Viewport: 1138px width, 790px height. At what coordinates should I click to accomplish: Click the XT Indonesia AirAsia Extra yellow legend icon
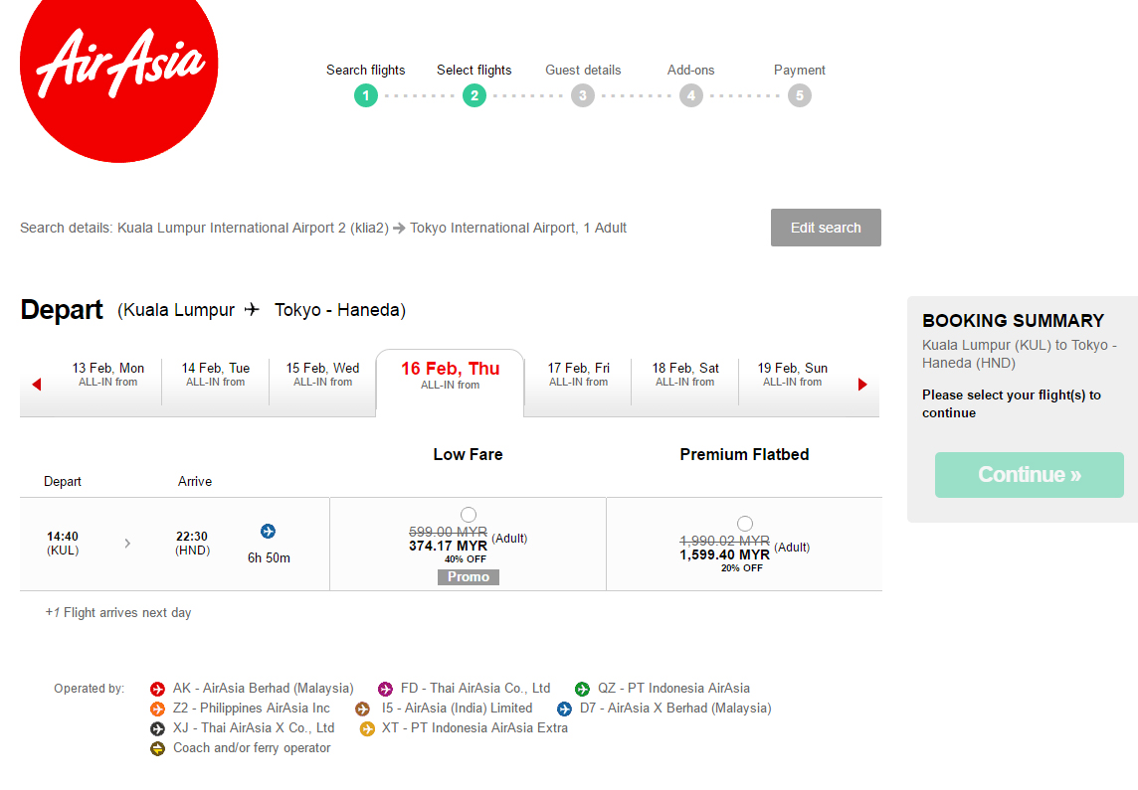[367, 728]
